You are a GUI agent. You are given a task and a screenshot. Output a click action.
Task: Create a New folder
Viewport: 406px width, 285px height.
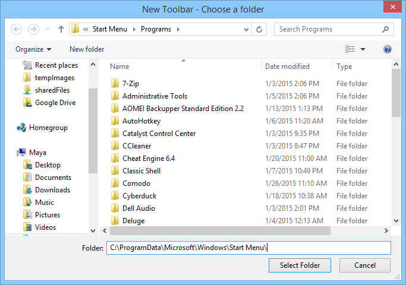pyautogui.click(x=87, y=49)
